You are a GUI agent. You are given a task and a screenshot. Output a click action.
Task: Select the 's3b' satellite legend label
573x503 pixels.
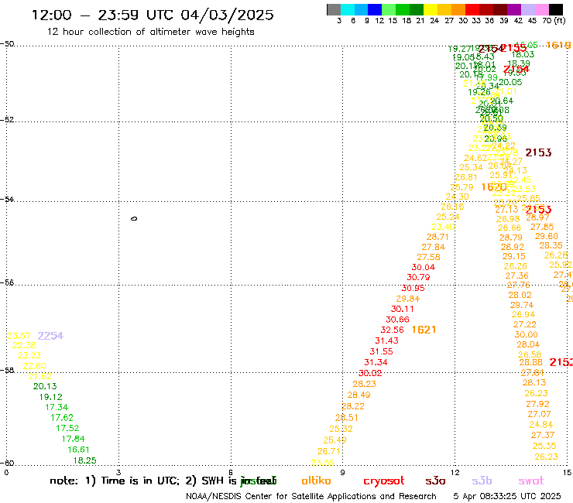(x=482, y=481)
